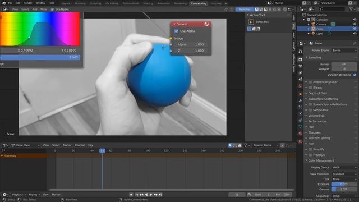This screenshot has width=359, height=202.
Task: Open the Keying menu
Action: coord(34,195)
